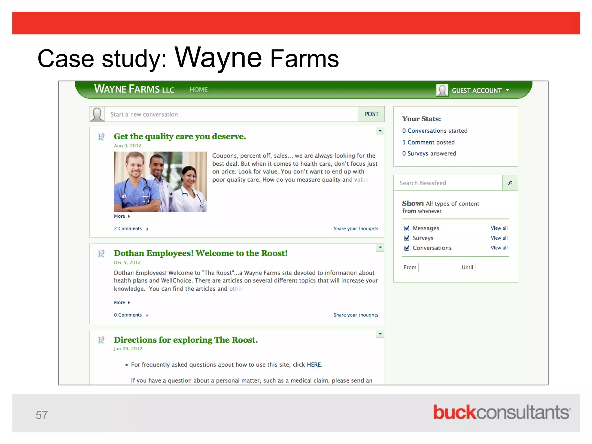
Task: Click the Until date field
Action: pos(492,267)
